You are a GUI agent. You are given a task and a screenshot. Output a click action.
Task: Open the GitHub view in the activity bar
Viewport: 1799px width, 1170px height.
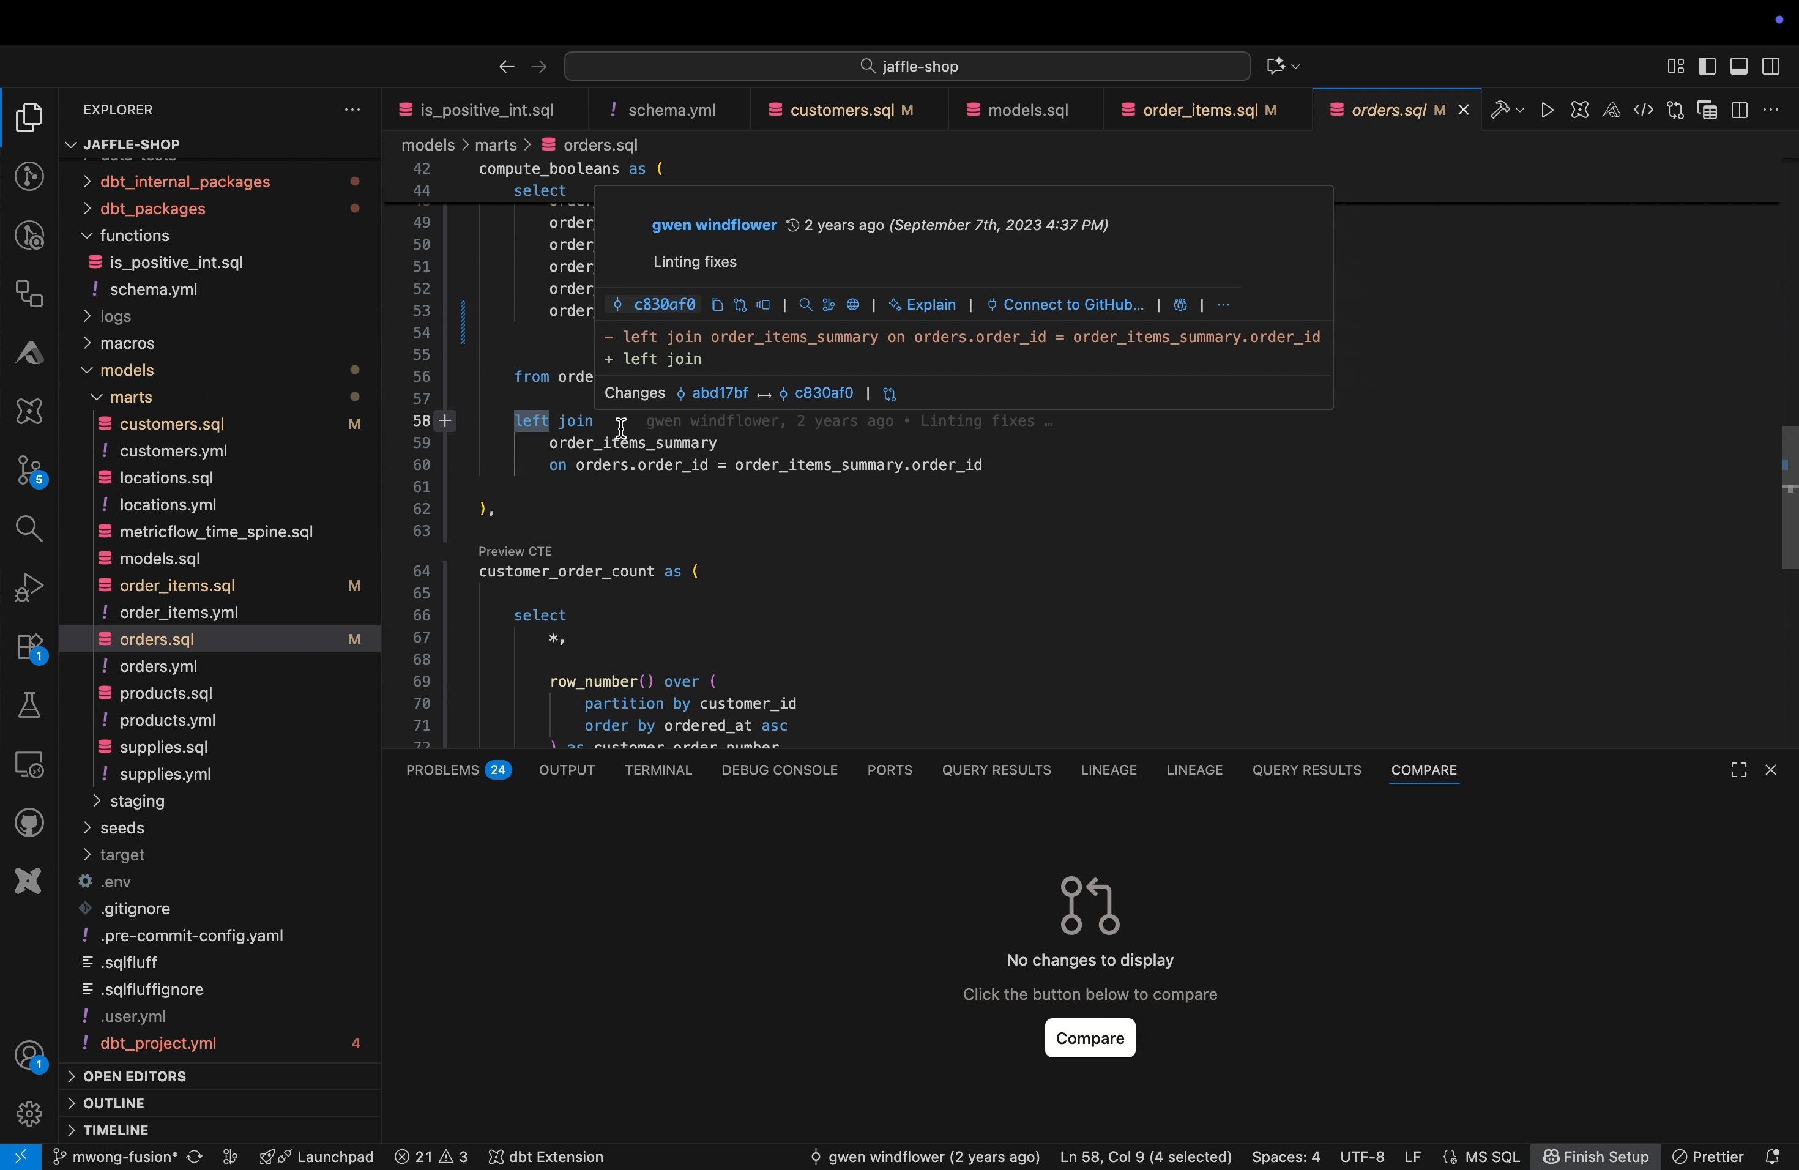(29, 823)
